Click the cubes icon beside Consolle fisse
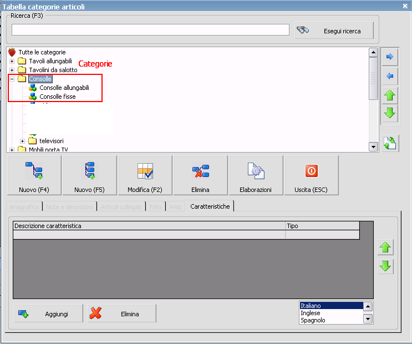 (33, 97)
